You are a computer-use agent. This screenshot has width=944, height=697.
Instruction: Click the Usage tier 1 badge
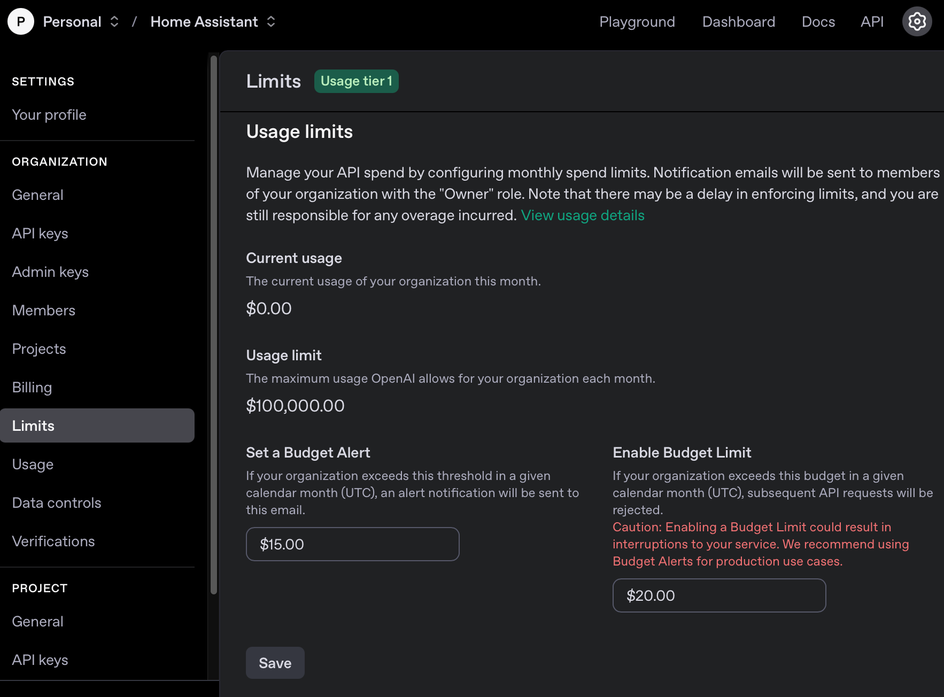coord(356,81)
